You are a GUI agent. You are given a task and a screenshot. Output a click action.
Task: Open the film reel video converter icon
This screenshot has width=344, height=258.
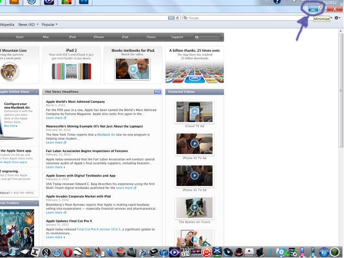(x=292, y=252)
